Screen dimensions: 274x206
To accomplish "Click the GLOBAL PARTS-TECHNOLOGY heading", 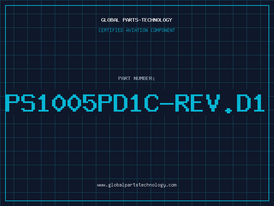I will click(137, 20).
